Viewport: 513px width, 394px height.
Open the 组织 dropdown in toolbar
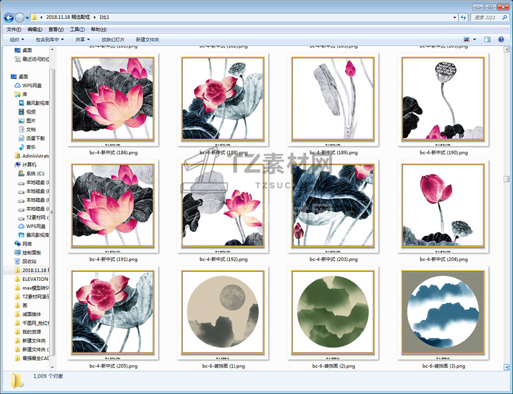tap(17, 39)
